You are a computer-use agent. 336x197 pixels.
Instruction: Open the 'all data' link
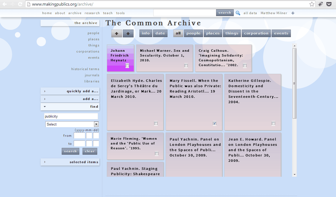point(250,13)
